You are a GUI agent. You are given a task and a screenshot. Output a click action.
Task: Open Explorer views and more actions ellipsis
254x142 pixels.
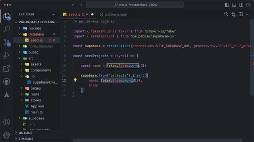[54, 14]
